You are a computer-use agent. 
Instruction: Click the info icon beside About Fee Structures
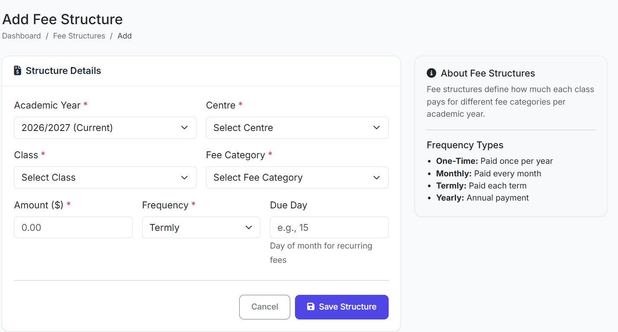pyautogui.click(x=431, y=73)
